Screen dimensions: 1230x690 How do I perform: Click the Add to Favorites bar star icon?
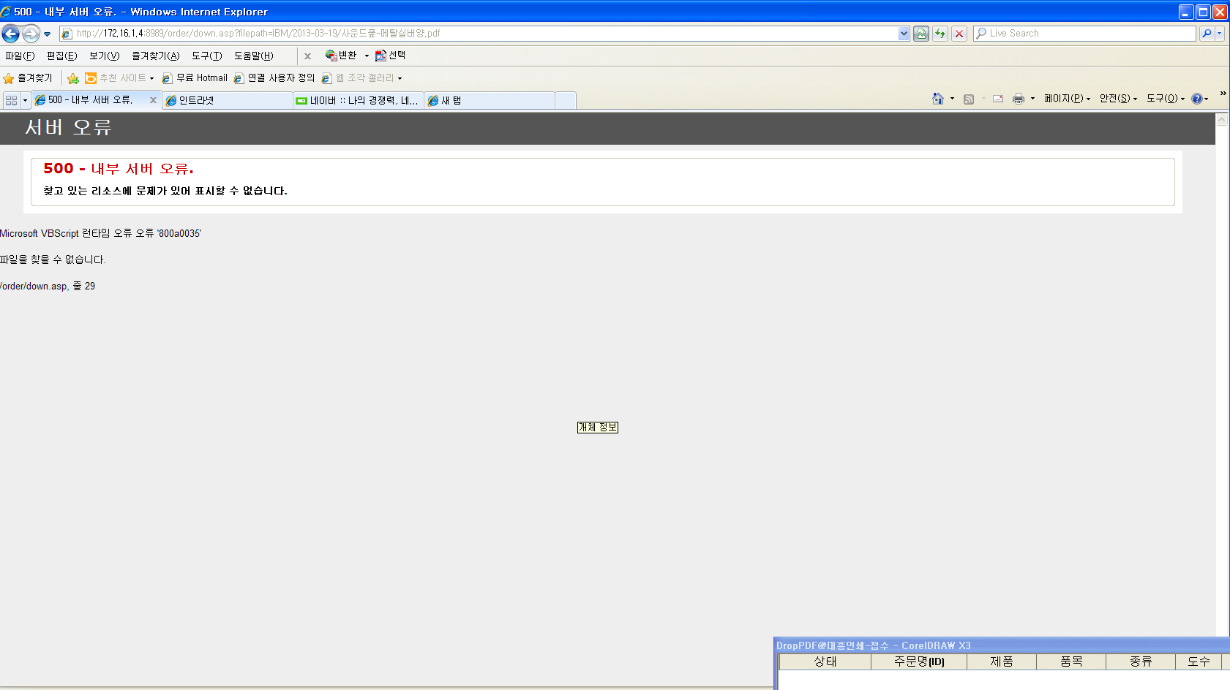[x=73, y=78]
